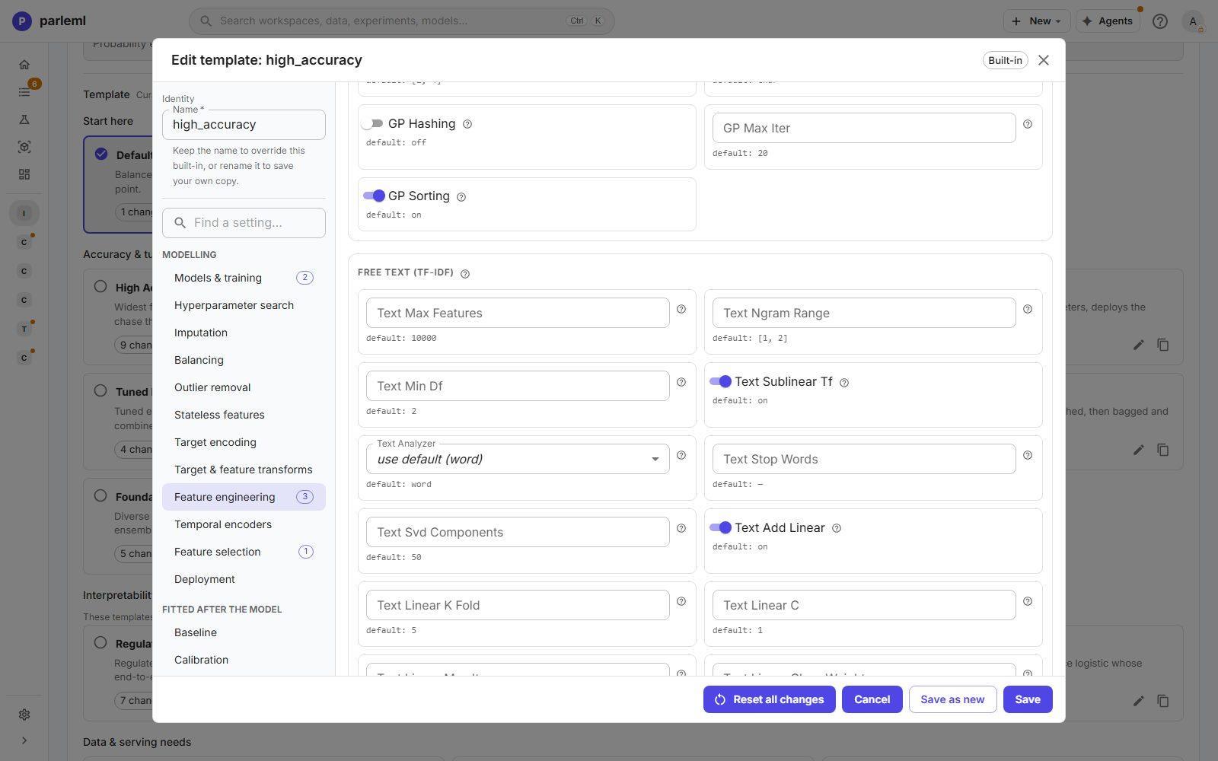Open the user avatar A menu
The width and height of the screenshot is (1218, 761).
pos(1193,21)
